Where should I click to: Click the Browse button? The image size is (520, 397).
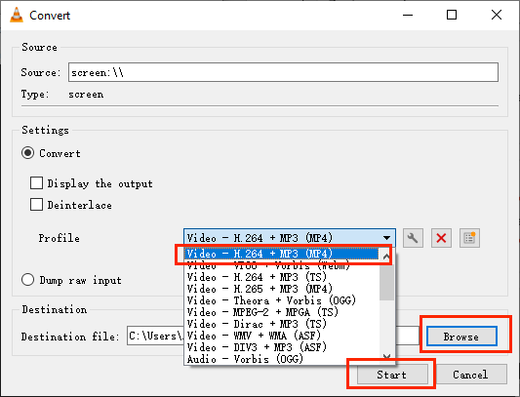pos(461,337)
